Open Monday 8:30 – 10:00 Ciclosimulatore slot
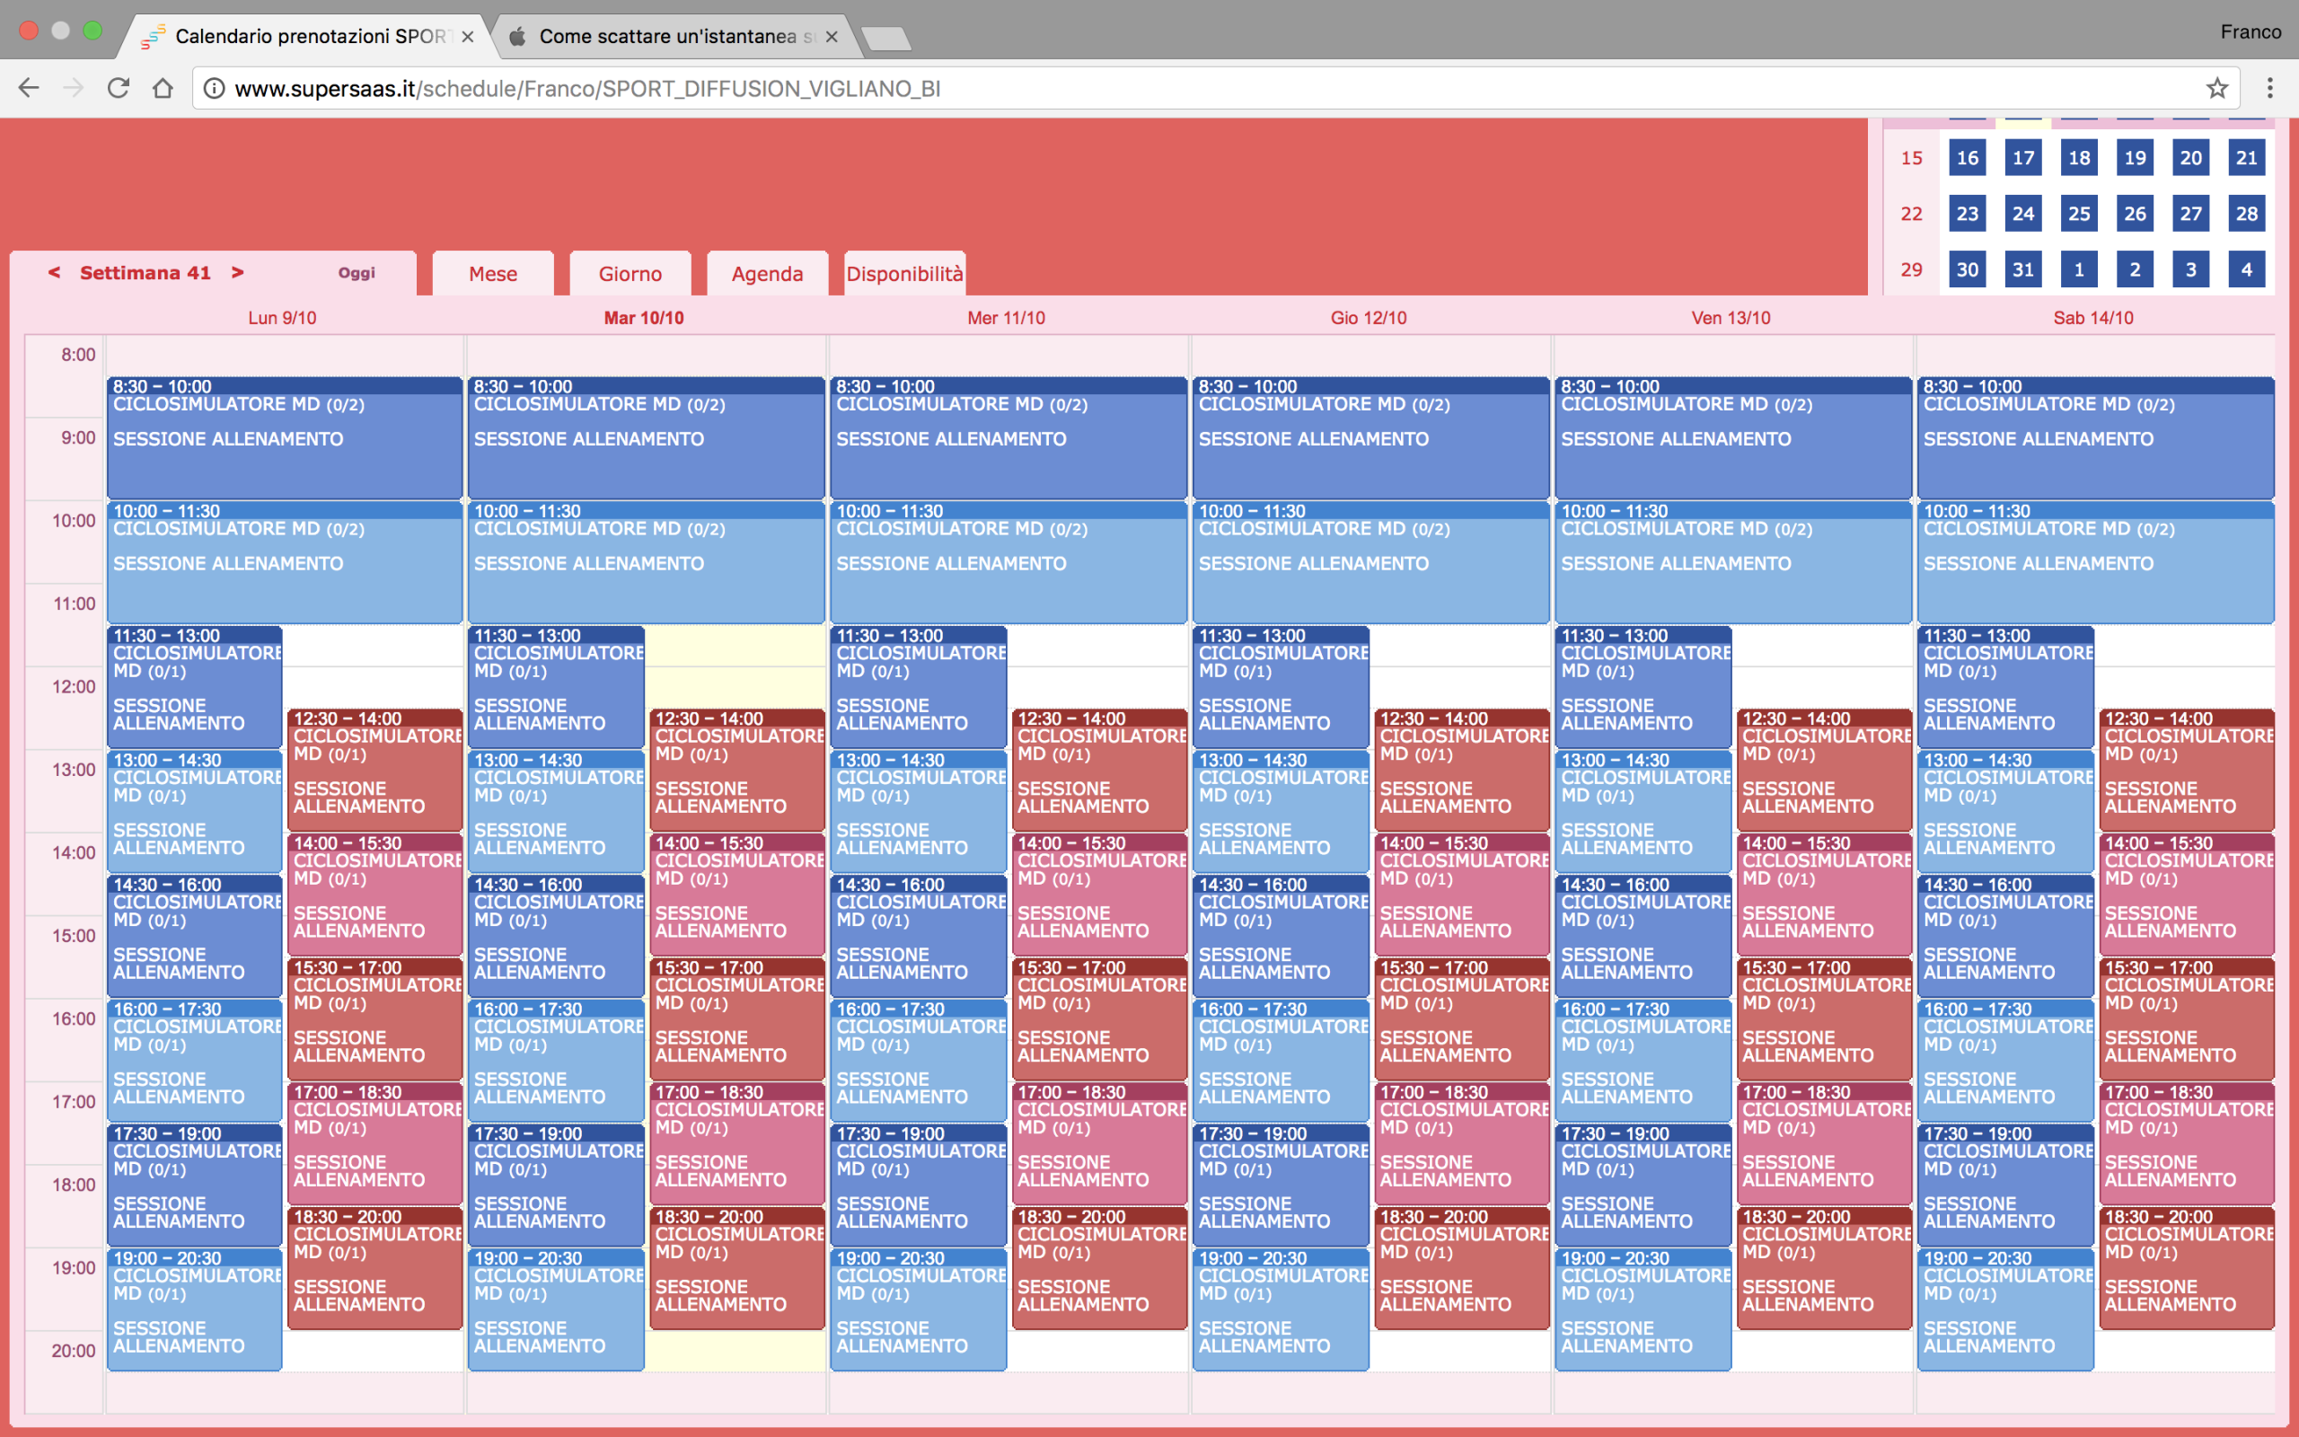This screenshot has height=1437, width=2299. tap(284, 438)
